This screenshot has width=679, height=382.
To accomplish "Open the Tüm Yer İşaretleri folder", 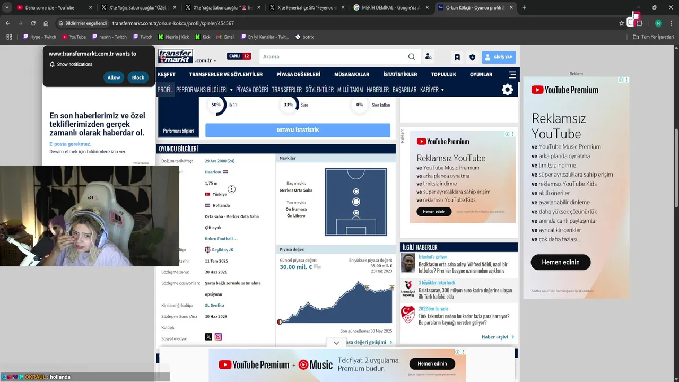I will click(654, 37).
